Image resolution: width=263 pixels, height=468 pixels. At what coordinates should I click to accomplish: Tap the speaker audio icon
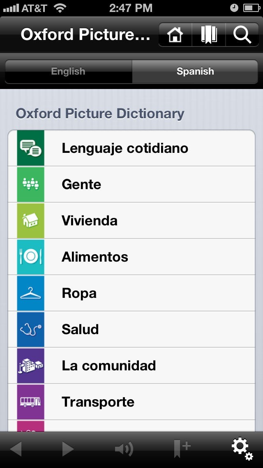click(x=124, y=449)
